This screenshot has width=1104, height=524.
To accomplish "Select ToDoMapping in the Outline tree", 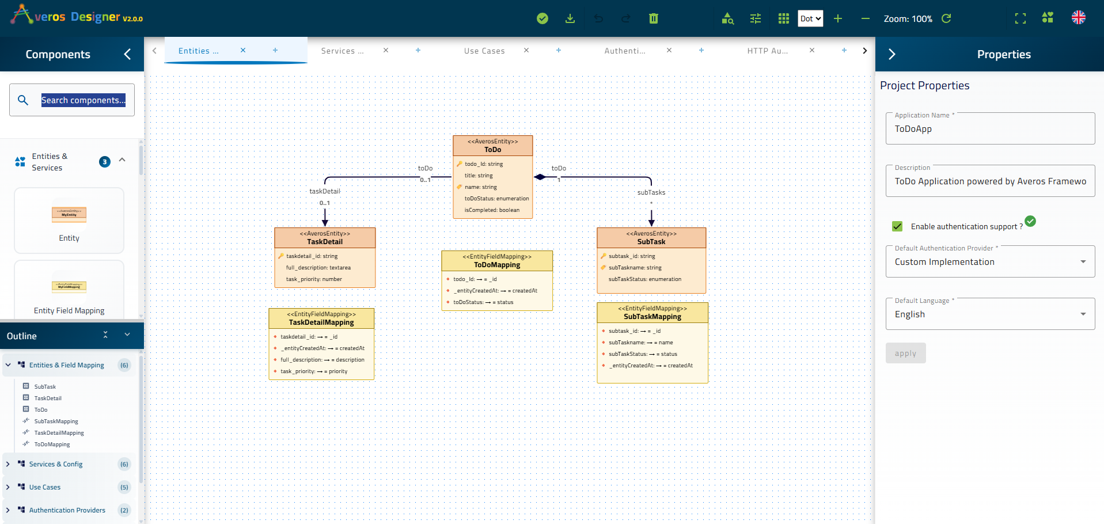I will 52,445.
